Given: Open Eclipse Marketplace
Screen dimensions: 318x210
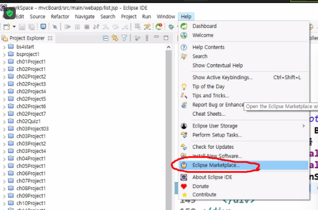Looking at the screenshot, I should coord(244,165).
